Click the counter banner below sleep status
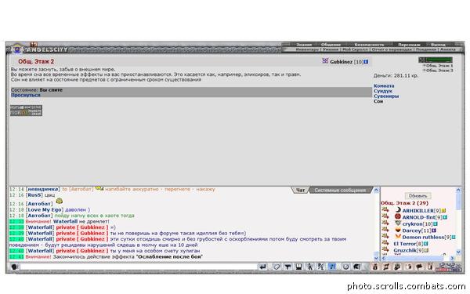This screenshot has width=470, height=294. pyautogui.click(x=27, y=111)
